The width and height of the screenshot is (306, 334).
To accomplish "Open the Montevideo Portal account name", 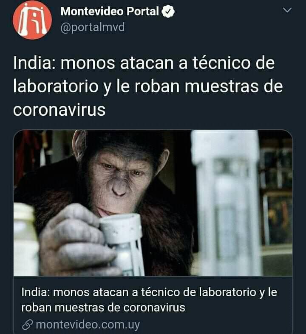I will [x=110, y=11].
